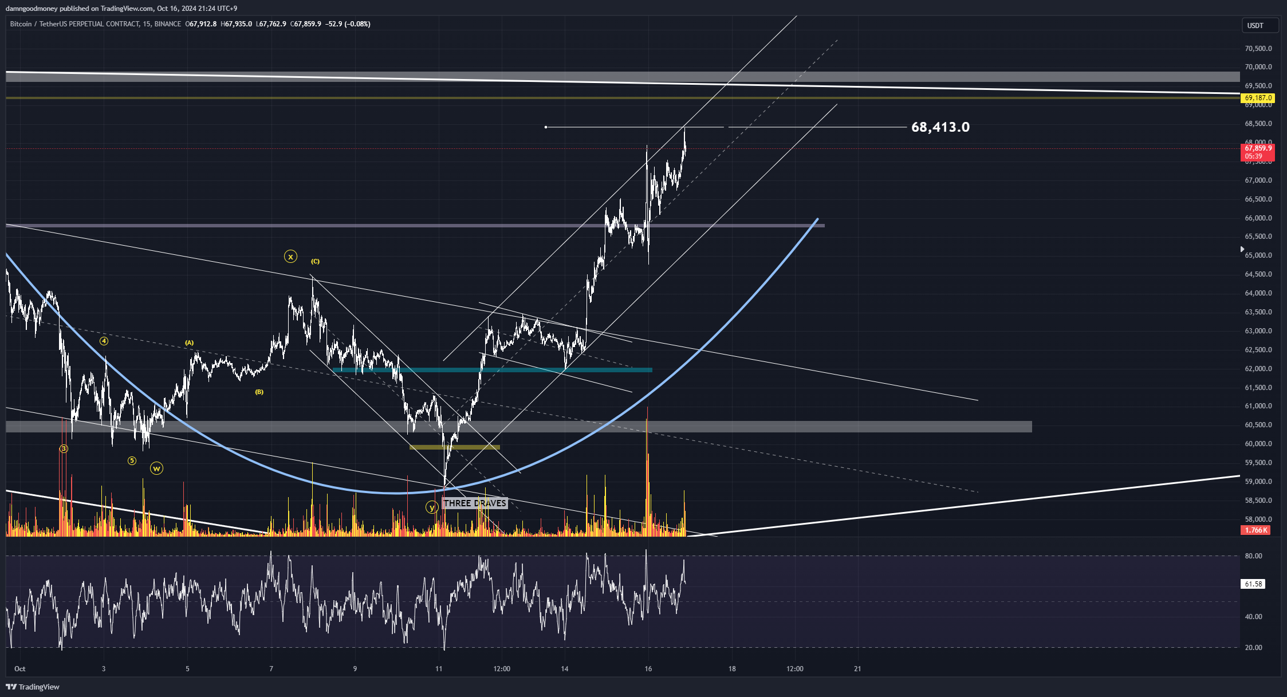This screenshot has height=697, width=1287.
Task: Click the −52.9 (−0.08%) change value
Action: coord(348,24)
